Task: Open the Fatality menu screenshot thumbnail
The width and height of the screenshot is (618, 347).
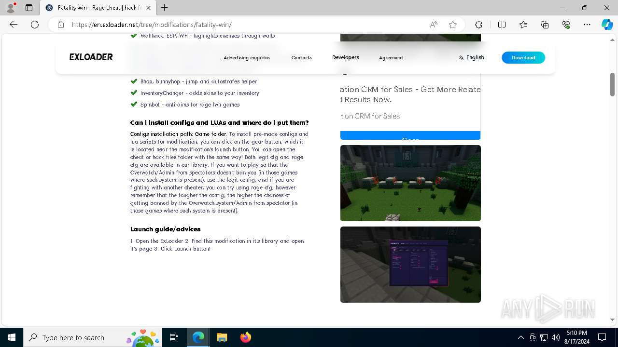Action: point(410,265)
